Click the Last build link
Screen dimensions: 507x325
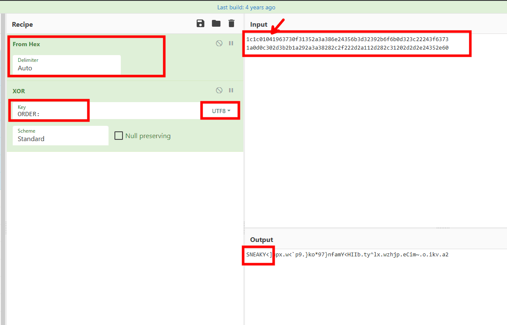click(x=246, y=7)
